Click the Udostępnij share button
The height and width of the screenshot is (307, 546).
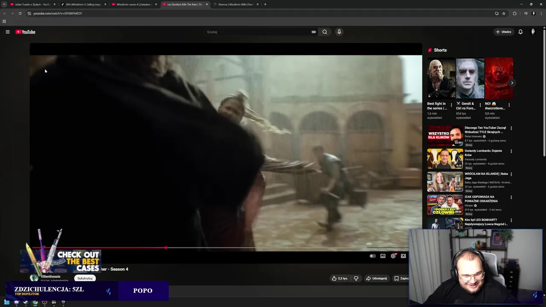[x=376, y=278]
